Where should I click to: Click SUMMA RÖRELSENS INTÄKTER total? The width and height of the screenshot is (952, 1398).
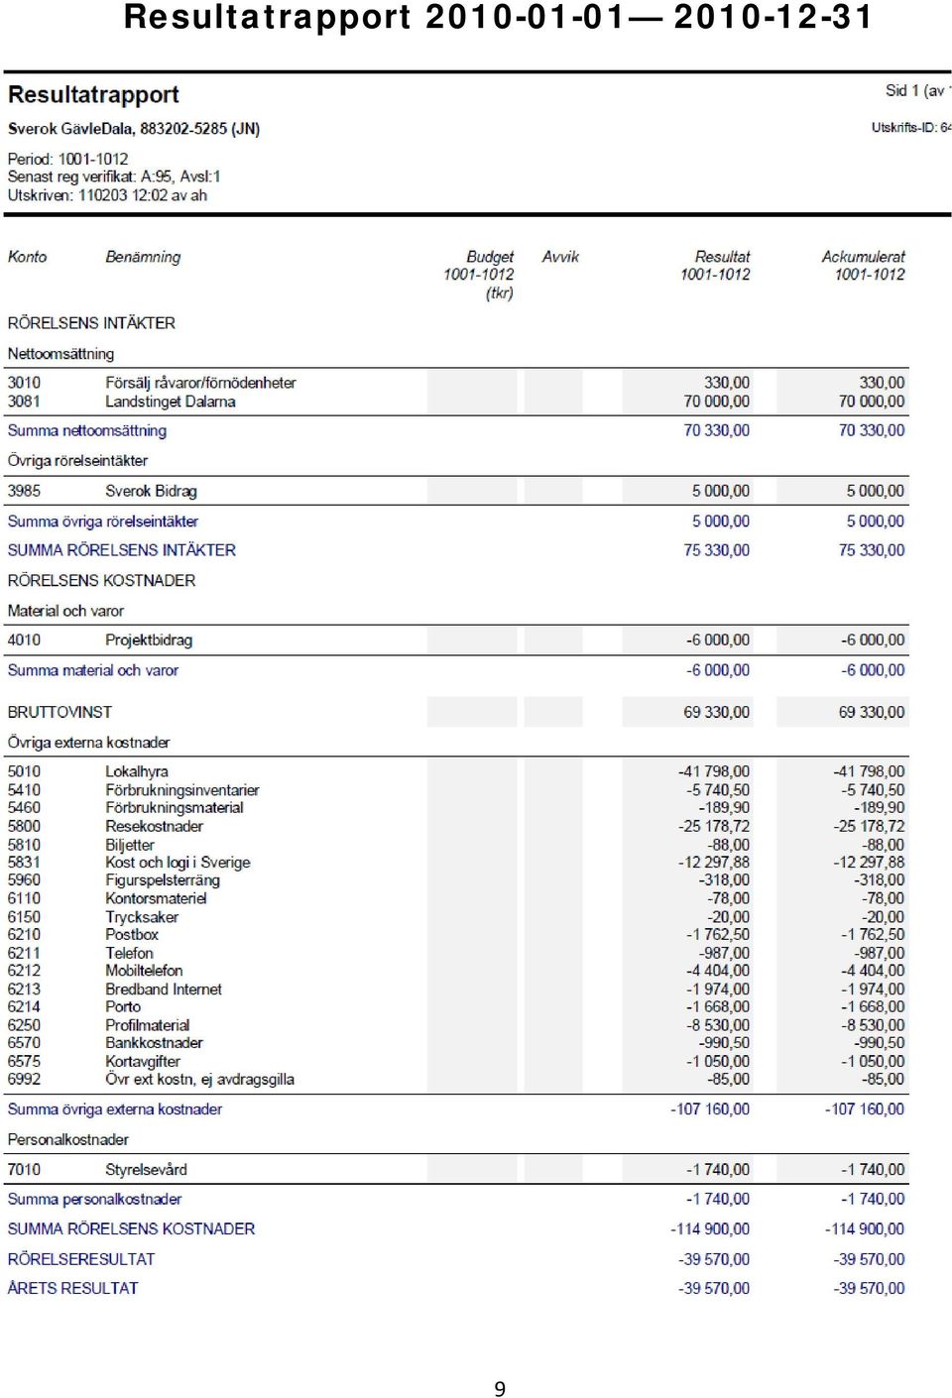point(122,550)
